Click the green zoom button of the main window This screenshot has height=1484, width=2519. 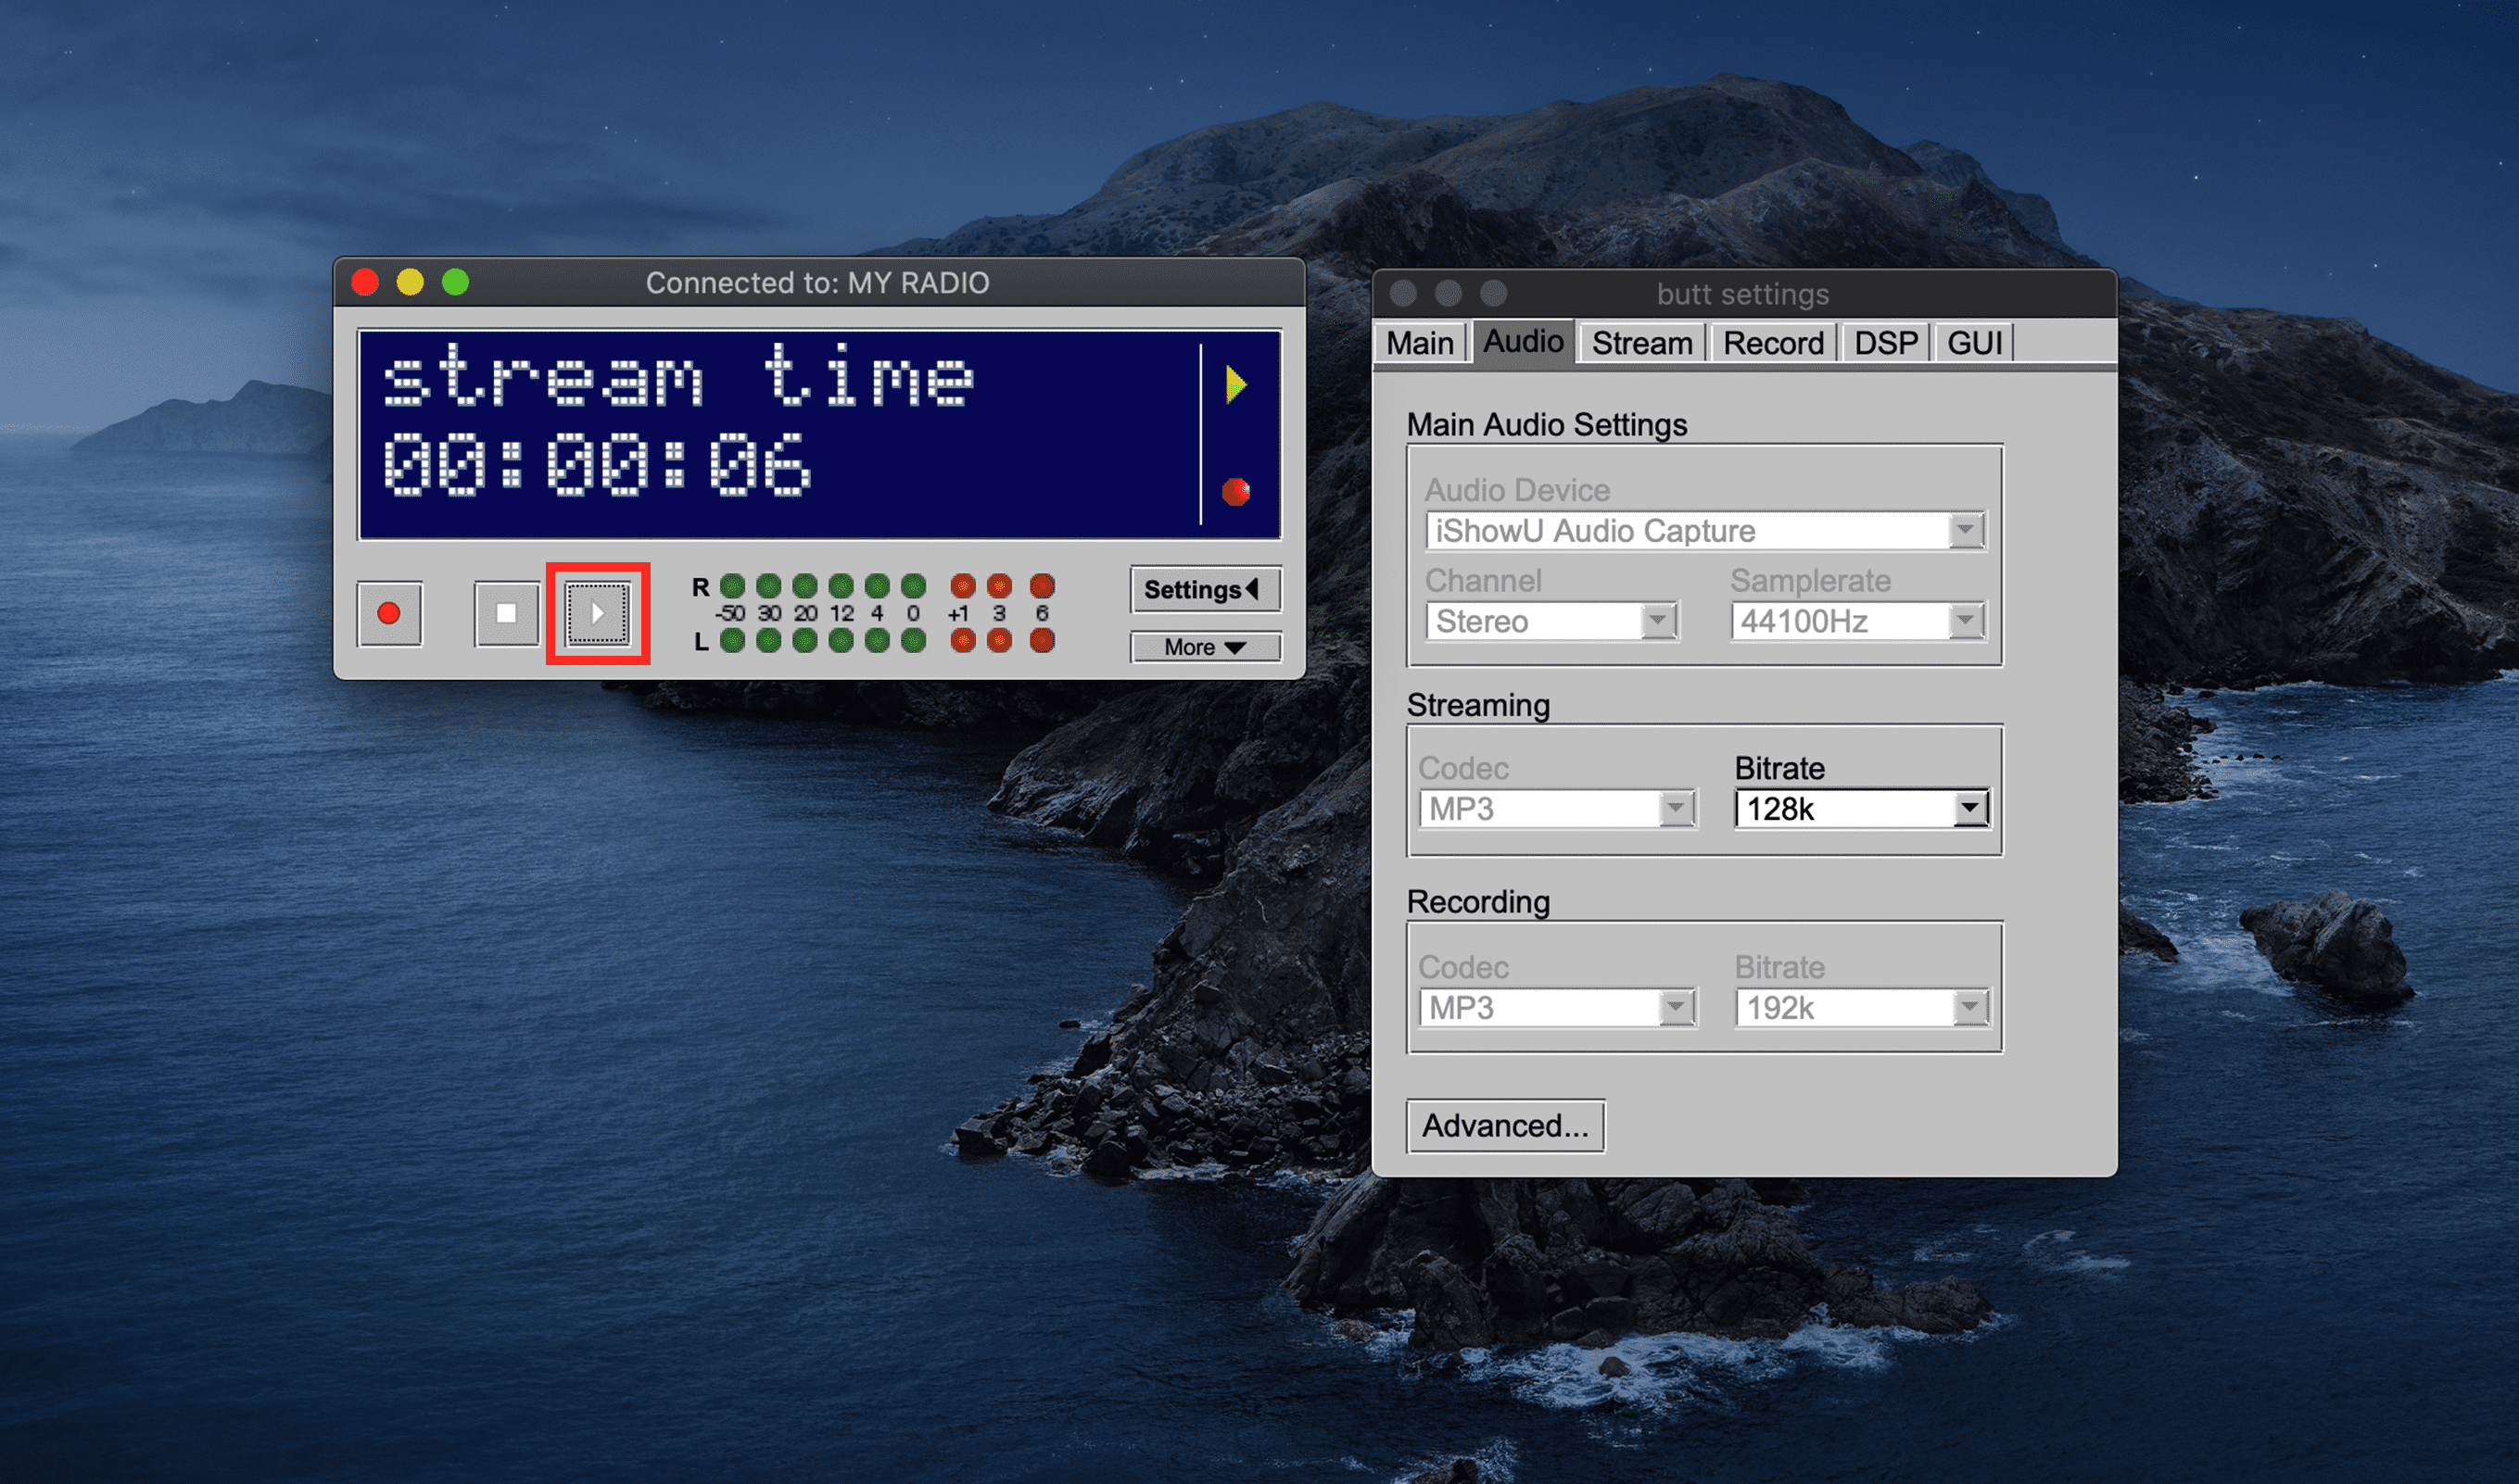(x=455, y=283)
